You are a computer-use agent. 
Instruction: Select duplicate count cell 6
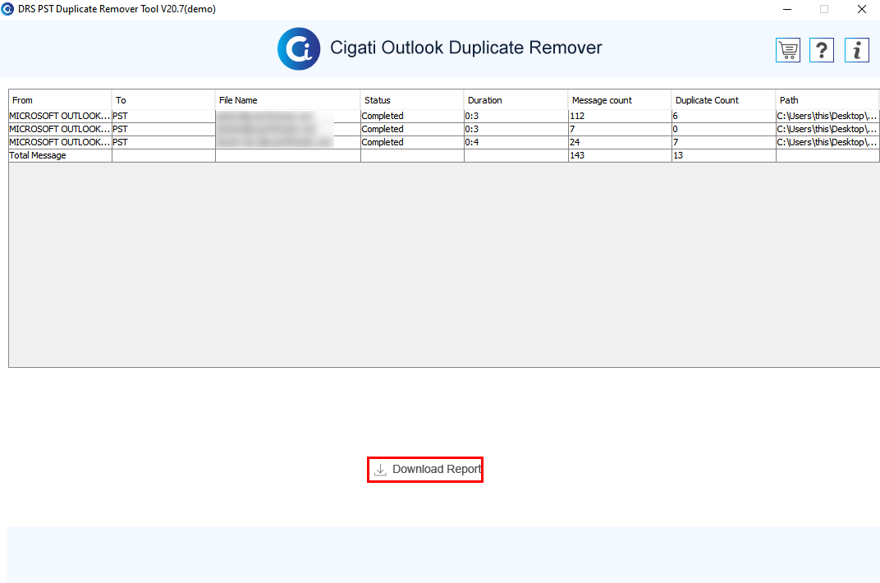click(x=723, y=116)
